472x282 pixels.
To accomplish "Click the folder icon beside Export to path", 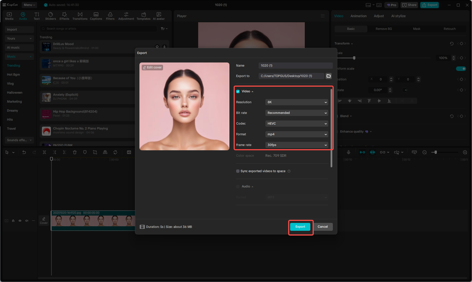I will pyautogui.click(x=328, y=76).
